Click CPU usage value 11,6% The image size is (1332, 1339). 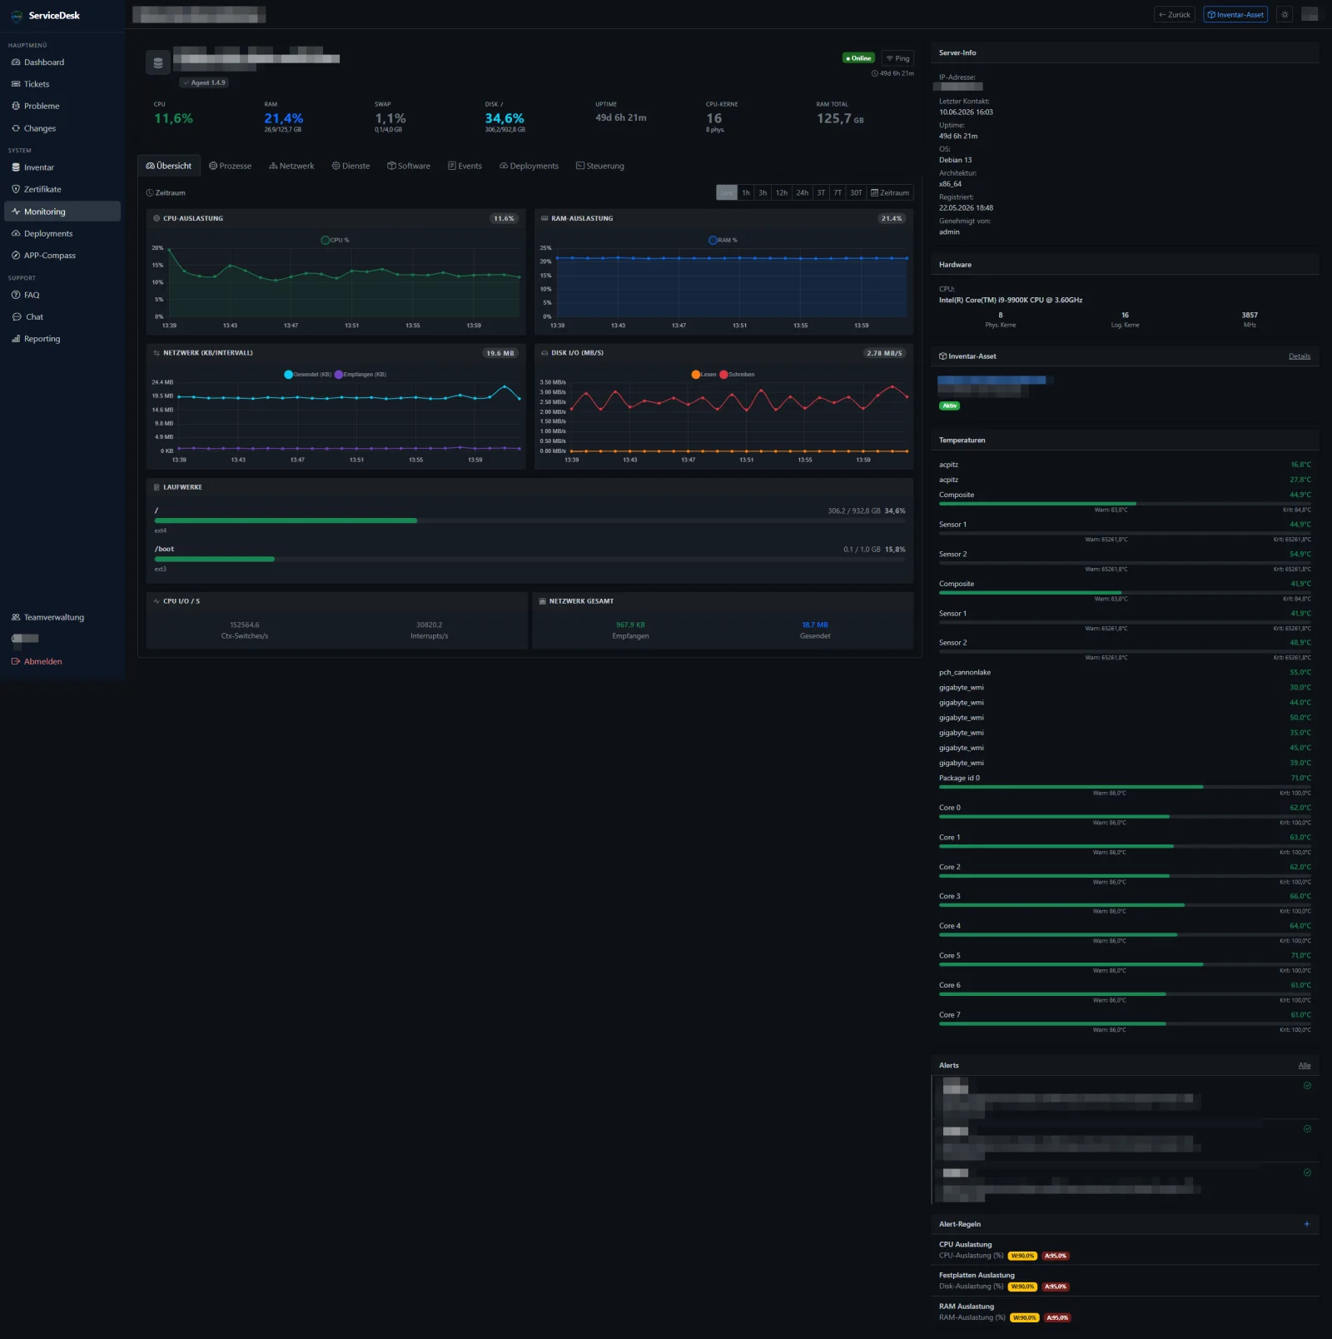(x=173, y=118)
